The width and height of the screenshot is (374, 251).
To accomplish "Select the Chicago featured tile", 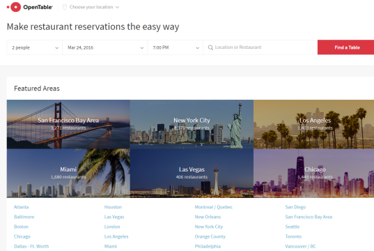I will click(314, 173).
